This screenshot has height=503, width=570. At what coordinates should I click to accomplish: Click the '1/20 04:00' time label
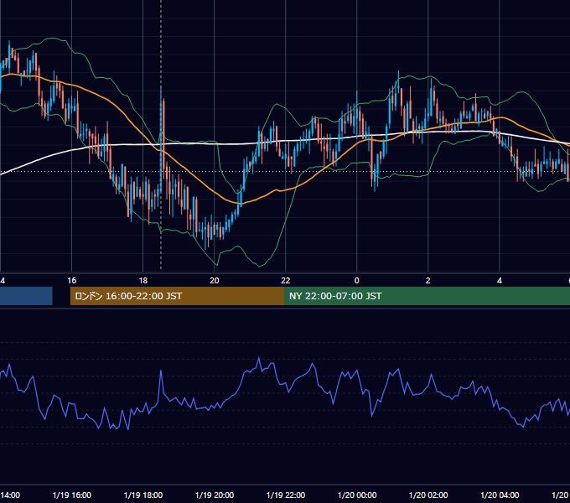[500, 495]
